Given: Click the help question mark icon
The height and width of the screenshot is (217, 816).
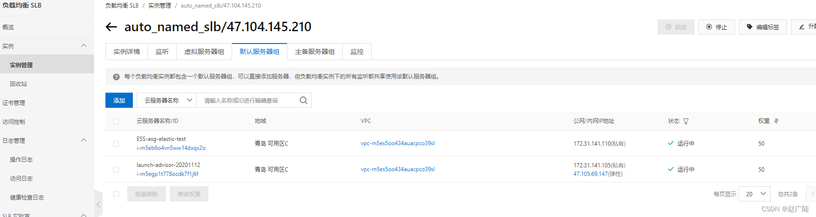Looking at the screenshot, I should click(x=116, y=77).
